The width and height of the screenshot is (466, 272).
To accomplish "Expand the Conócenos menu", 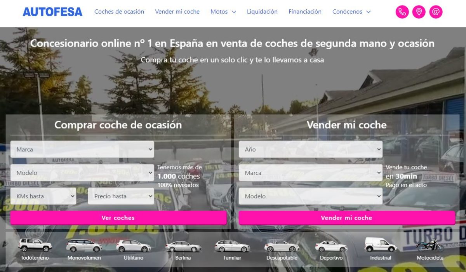I will (x=351, y=12).
